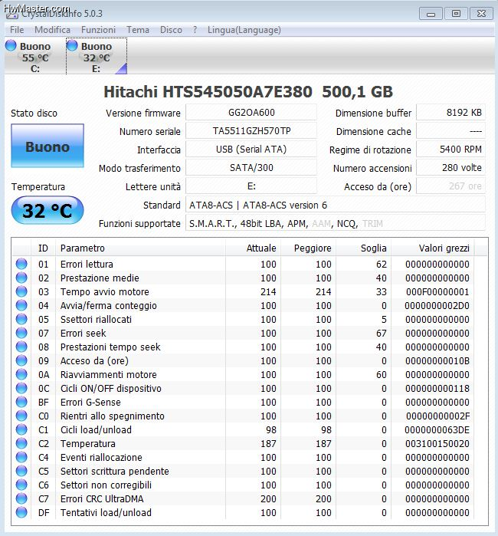Click the status icon for 07 Errori seek
The image size is (498, 536).
pyautogui.click(x=21, y=333)
